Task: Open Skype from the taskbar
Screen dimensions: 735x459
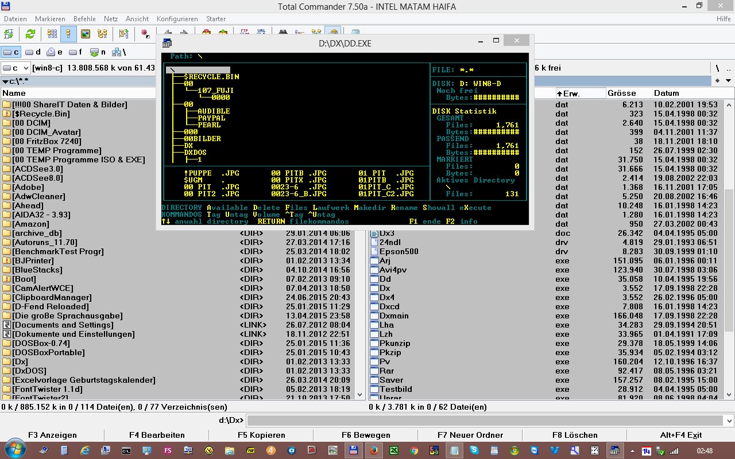Action: (x=474, y=450)
